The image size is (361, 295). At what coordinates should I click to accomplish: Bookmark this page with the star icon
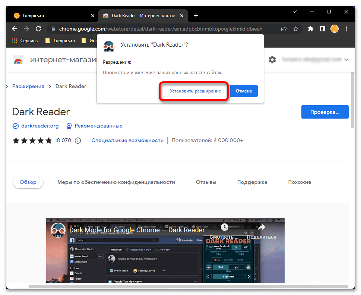tap(296, 29)
